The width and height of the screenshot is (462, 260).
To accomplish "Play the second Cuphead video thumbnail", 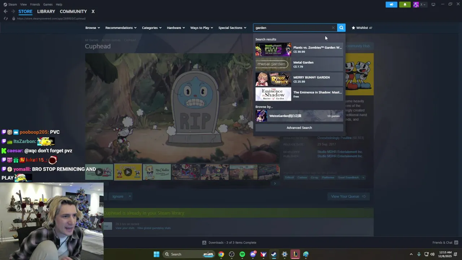I will pos(128,172).
